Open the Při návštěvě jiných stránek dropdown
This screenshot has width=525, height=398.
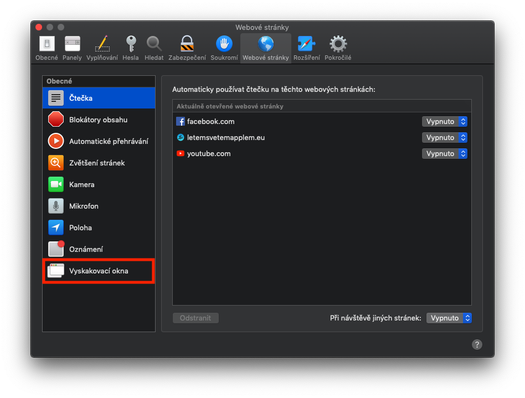(x=449, y=318)
